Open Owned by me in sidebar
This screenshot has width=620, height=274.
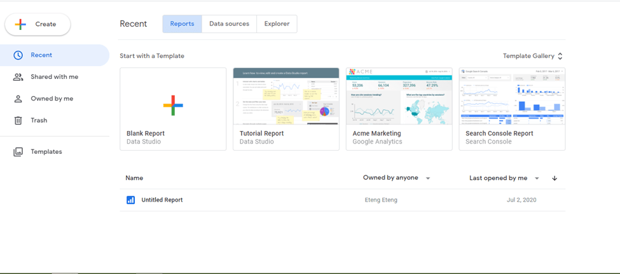55,99
